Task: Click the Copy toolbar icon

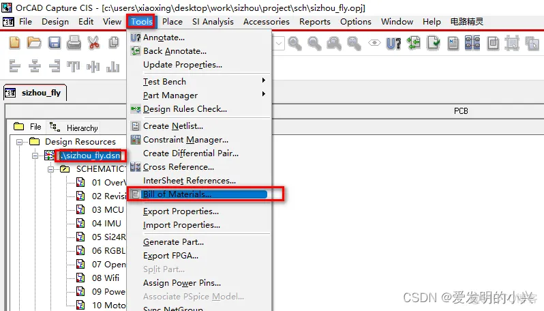Action: 113,43
